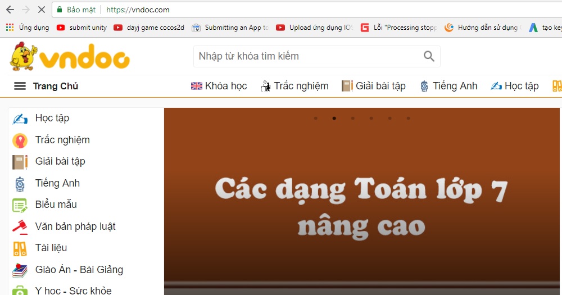
Task: Click the desk icon next to Trắc nghiệm in navigation
Action: coord(266,86)
